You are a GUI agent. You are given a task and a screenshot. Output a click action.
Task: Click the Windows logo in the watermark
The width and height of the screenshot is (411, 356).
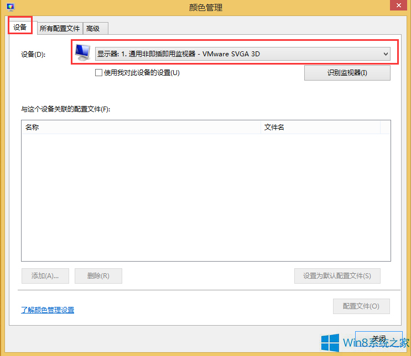click(330, 342)
